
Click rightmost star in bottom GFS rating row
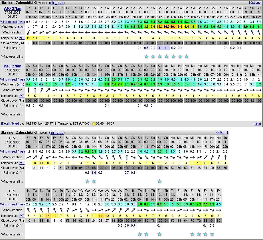coord(212,234)
